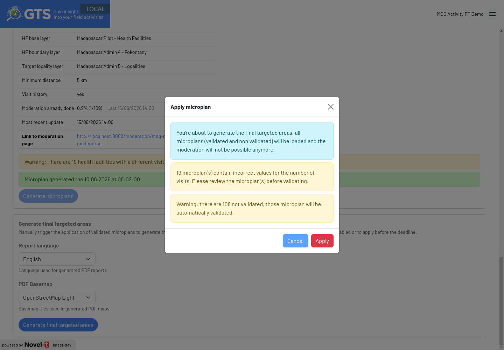Click the 108 not validated warning
504x350 pixels.
pos(252,208)
